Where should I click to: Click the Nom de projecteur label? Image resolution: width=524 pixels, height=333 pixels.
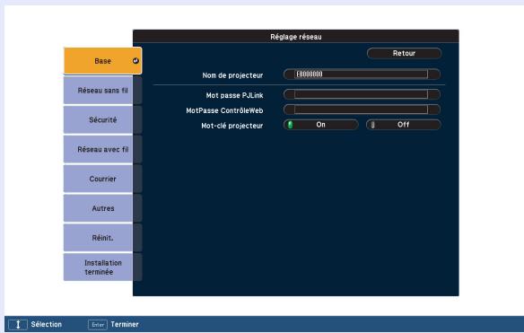click(232, 75)
